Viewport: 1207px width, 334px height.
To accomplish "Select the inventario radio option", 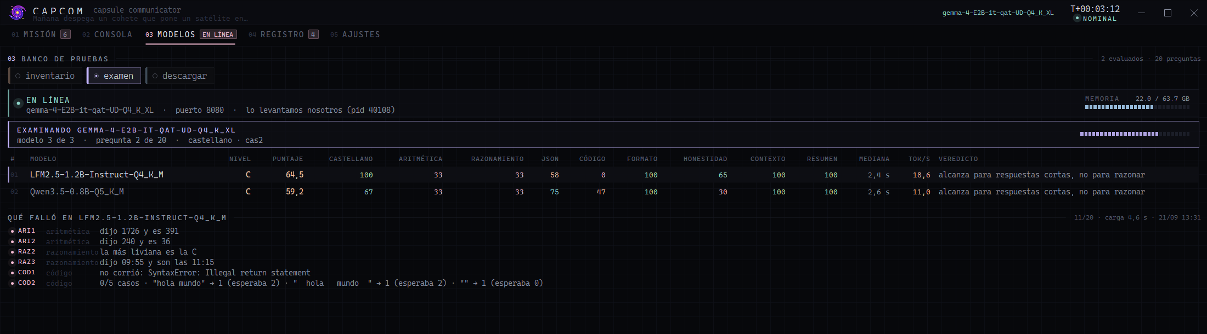I will coord(45,76).
